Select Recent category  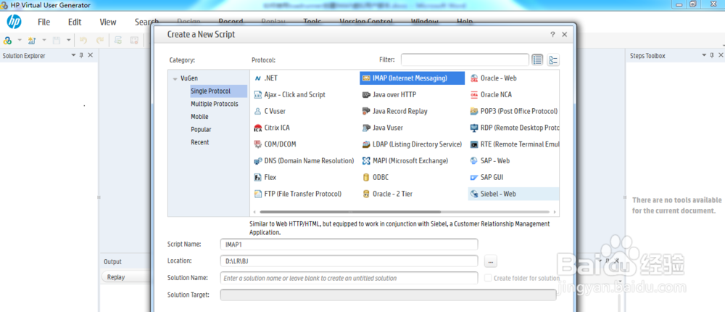pos(200,142)
